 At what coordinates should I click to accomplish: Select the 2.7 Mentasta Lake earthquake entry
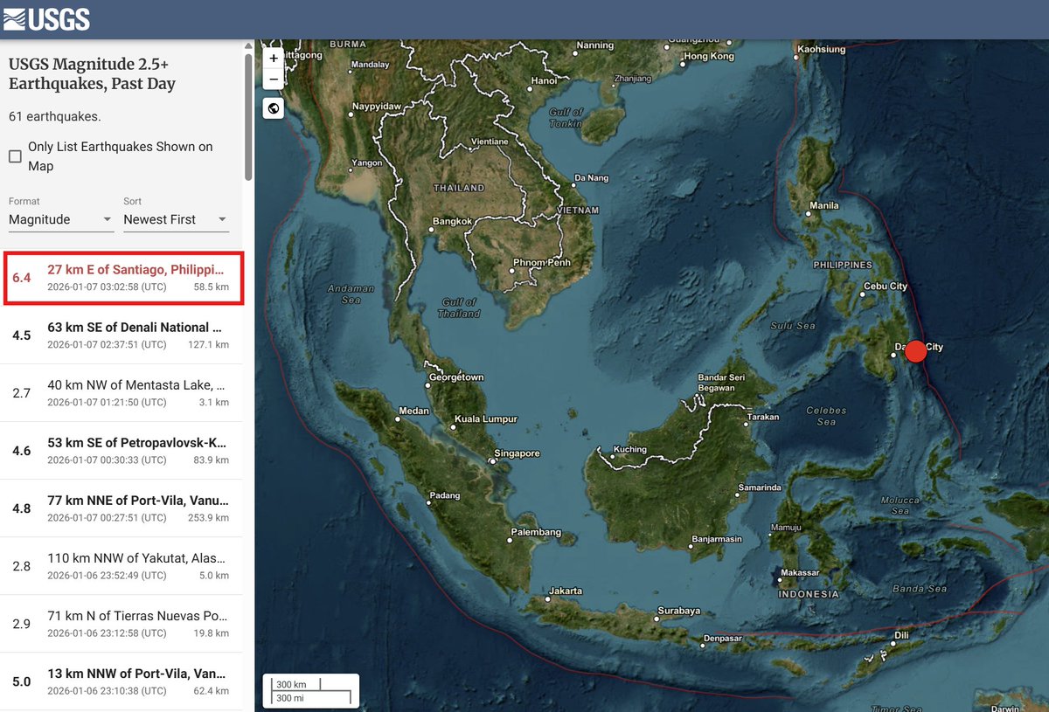pyautogui.click(x=123, y=393)
